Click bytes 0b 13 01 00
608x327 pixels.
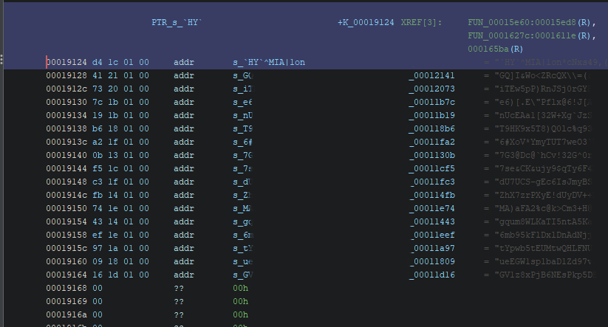[120, 155]
